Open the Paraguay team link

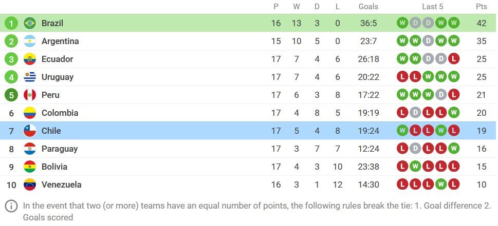59,149
